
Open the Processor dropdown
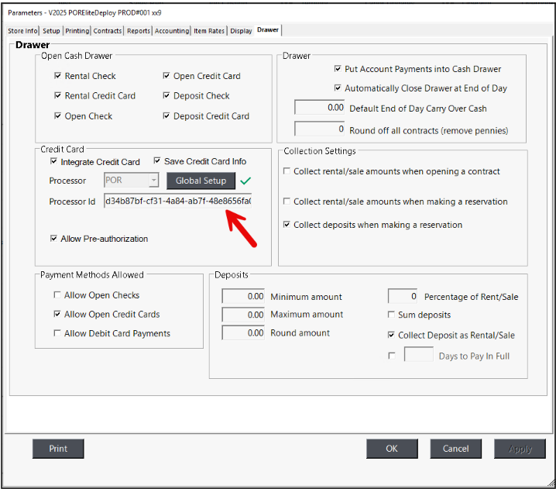[153, 181]
